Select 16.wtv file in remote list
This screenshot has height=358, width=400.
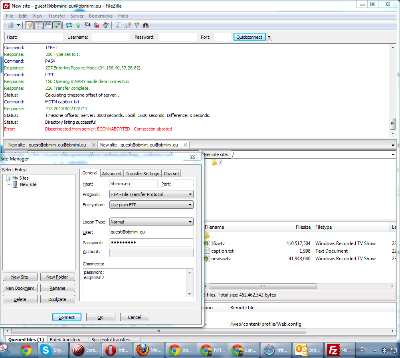pos(218,243)
